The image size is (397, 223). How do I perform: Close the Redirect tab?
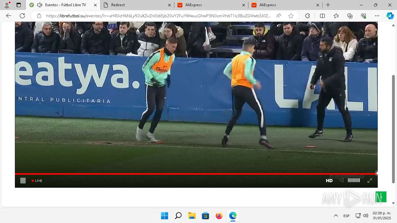pos(169,5)
